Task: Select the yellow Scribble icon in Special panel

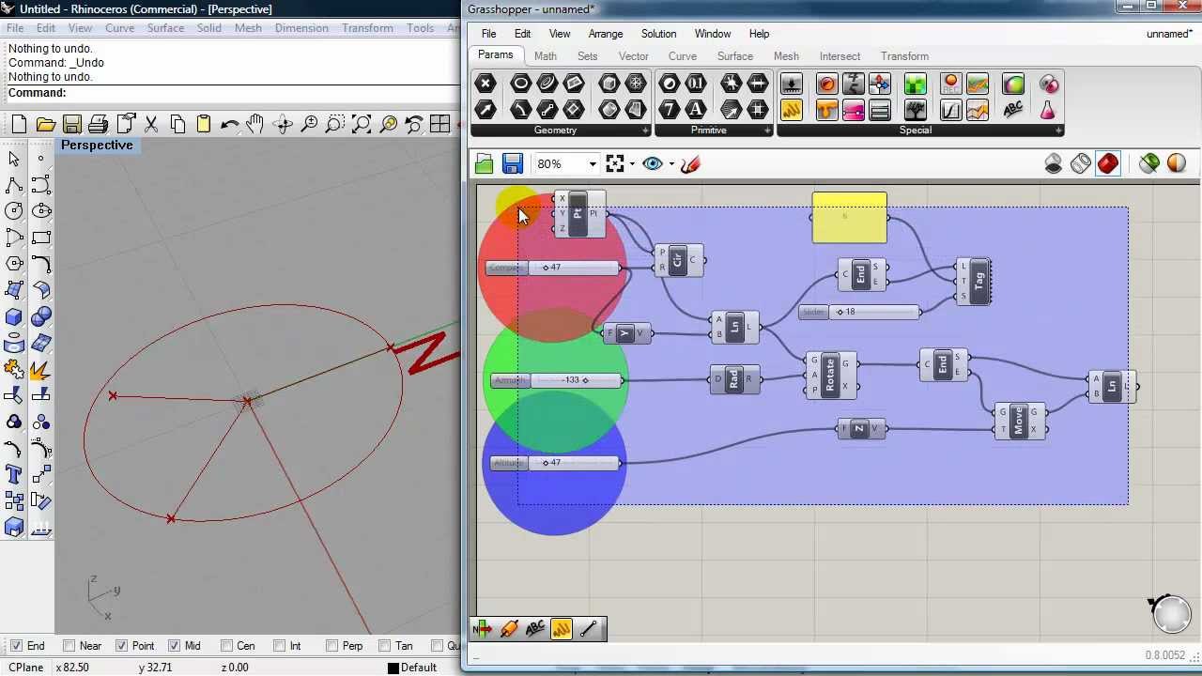Action: [x=791, y=110]
